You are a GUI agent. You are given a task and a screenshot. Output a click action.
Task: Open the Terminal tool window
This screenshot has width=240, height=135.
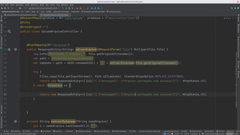coord(57,131)
